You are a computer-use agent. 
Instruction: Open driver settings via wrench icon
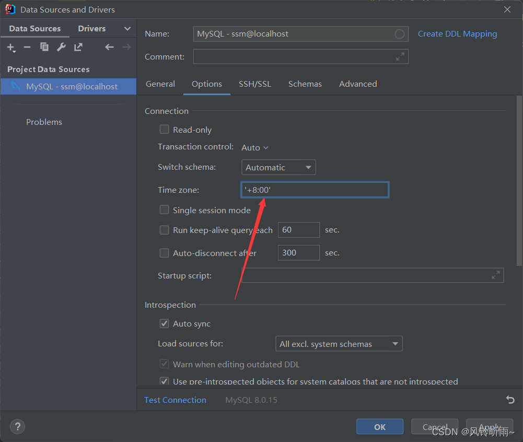coord(61,48)
